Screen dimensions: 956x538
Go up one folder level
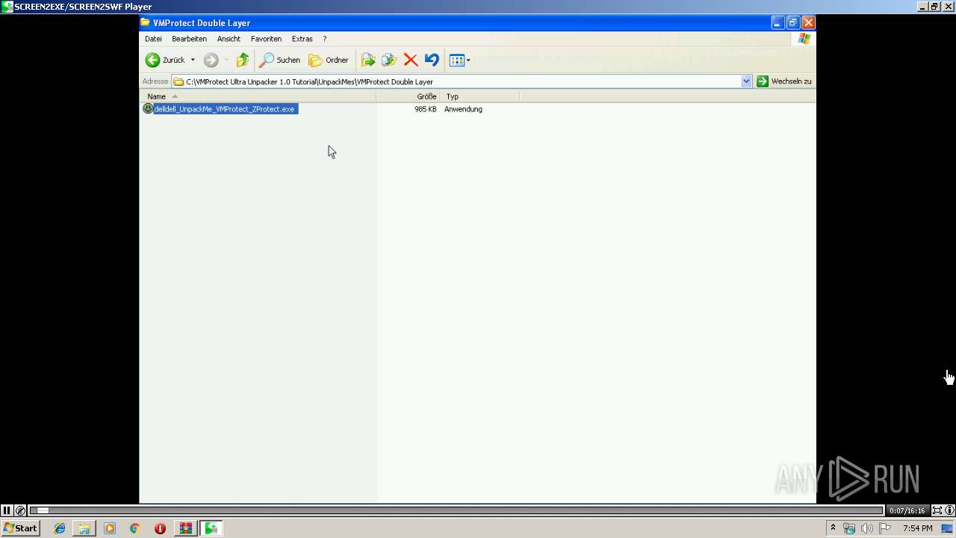click(x=243, y=60)
